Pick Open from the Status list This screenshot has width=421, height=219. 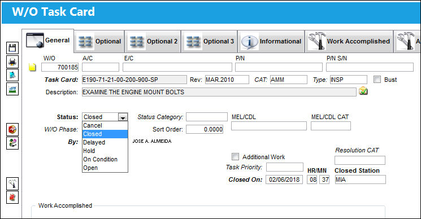[105, 168]
